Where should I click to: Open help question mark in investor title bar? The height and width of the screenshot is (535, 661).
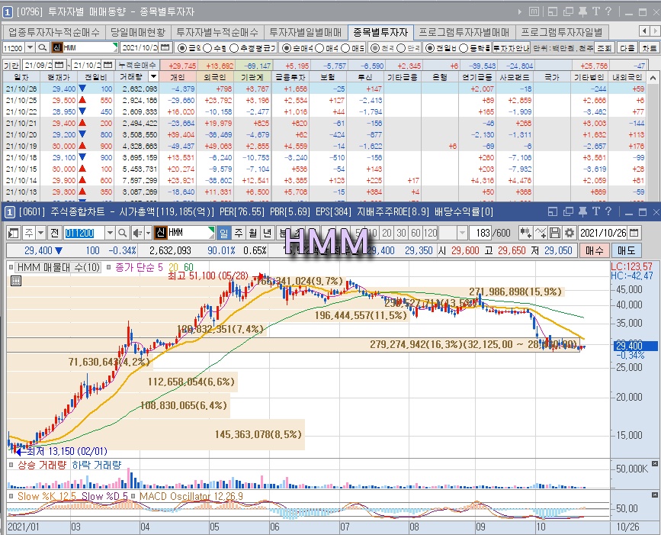608,11
